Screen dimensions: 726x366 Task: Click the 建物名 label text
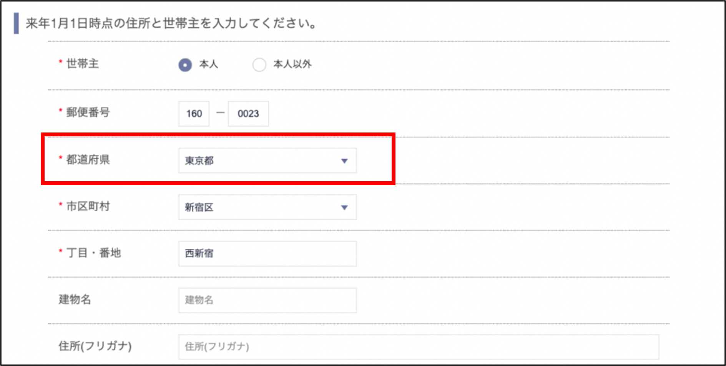point(75,300)
